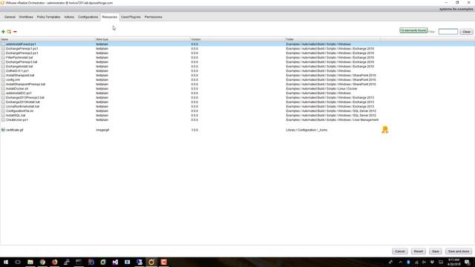Image resolution: width=475 pixels, height=267 pixels.
Task: Sort by the Folder column header
Action: tap(332, 39)
